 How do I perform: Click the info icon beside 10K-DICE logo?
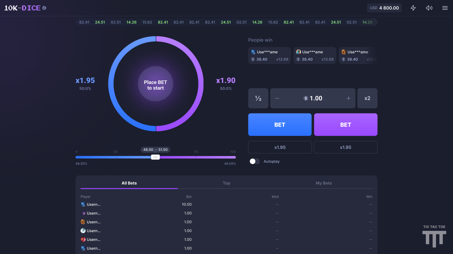coord(44,8)
